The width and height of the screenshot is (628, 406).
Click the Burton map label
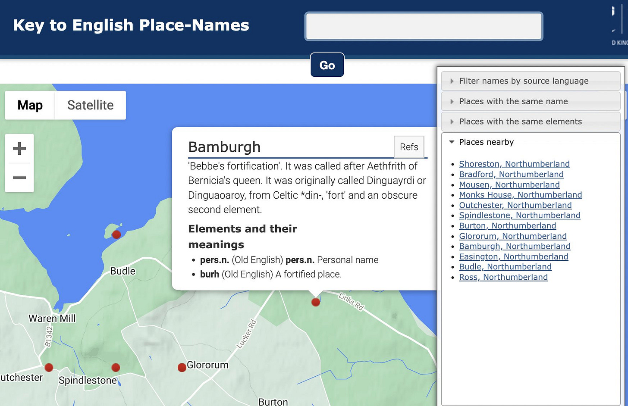[x=273, y=402]
